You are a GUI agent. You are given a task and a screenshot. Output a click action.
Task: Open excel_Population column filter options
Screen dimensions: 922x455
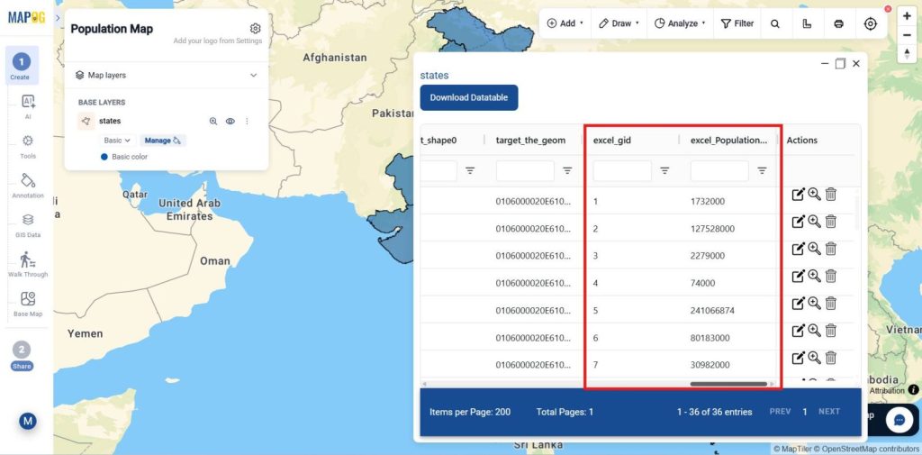point(762,170)
